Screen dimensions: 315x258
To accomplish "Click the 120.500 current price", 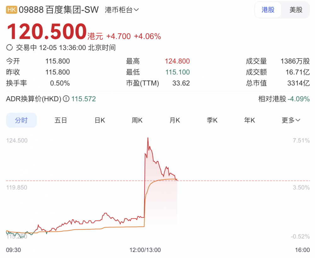I will click(x=47, y=32).
